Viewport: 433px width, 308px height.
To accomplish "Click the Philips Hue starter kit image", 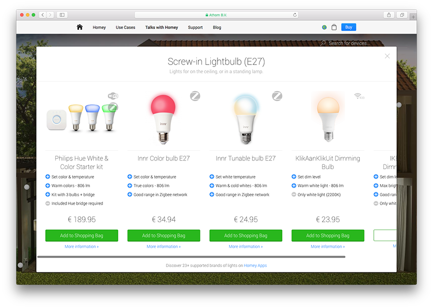I will click(82, 119).
